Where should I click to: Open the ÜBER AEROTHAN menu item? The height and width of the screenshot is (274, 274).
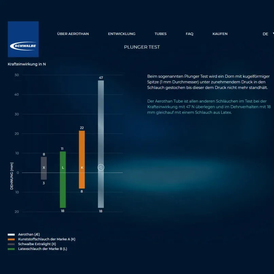pos(73,34)
